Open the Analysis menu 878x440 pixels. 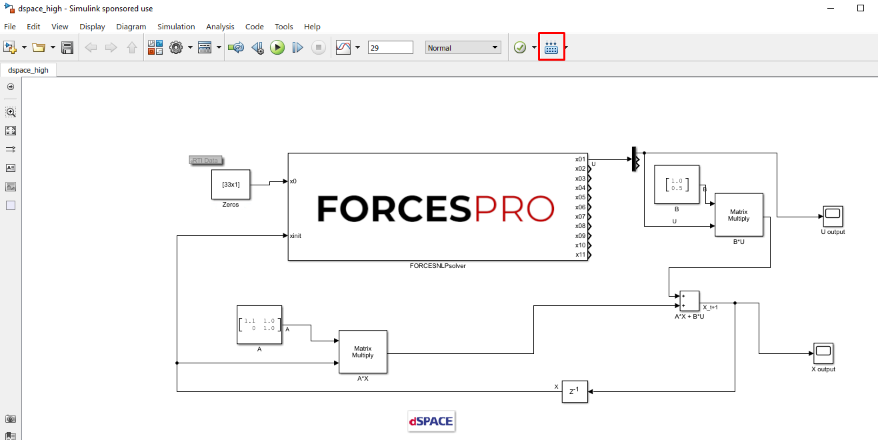(220, 27)
